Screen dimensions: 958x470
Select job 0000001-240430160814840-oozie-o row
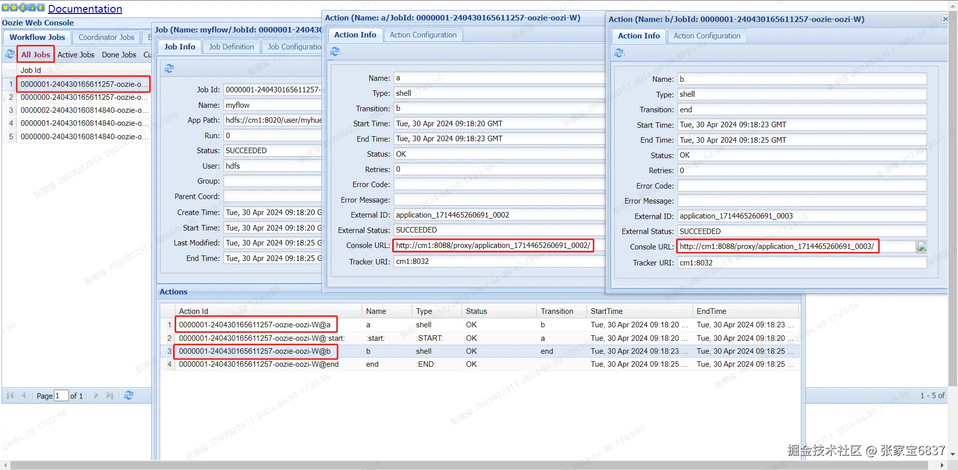[77, 123]
